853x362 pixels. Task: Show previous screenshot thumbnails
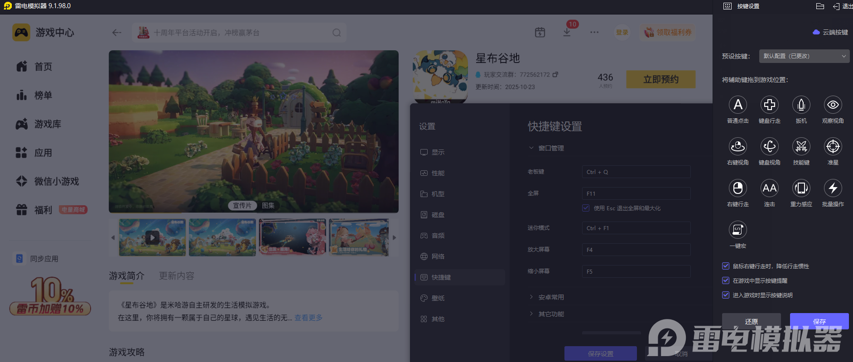coord(113,237)
